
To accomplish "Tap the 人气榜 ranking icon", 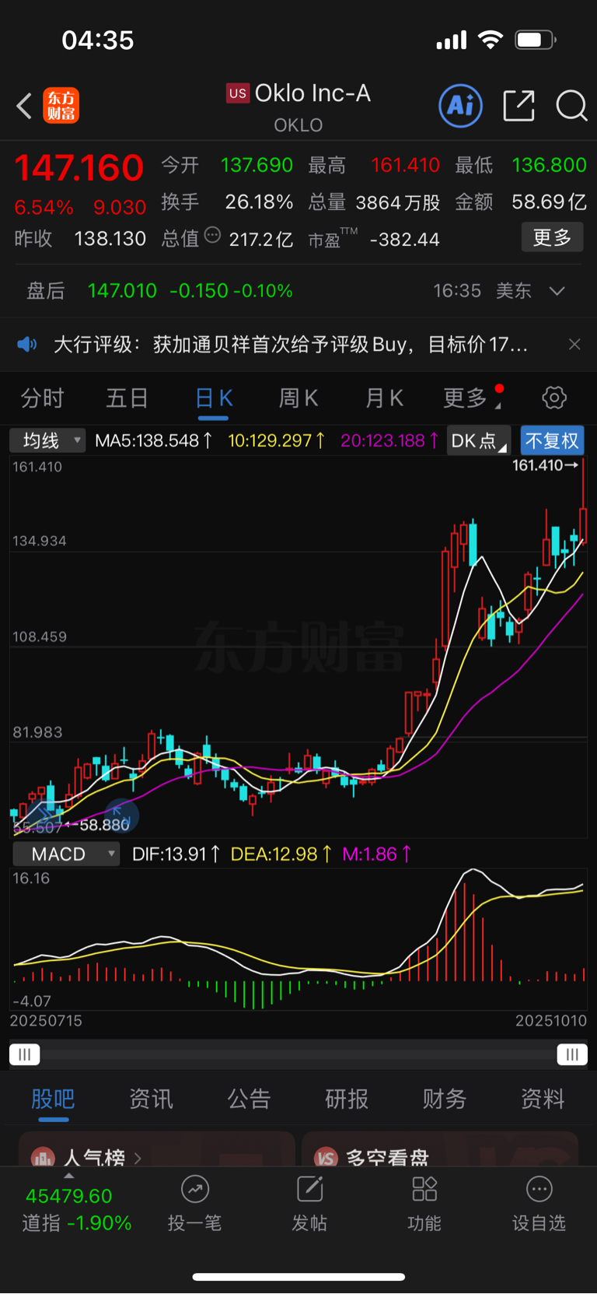I will point(43,1157).
